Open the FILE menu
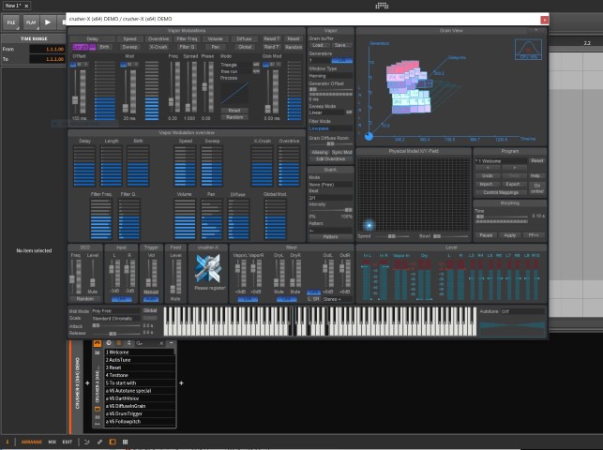Screen dimensions: 603x450 [x=11, y=22]
